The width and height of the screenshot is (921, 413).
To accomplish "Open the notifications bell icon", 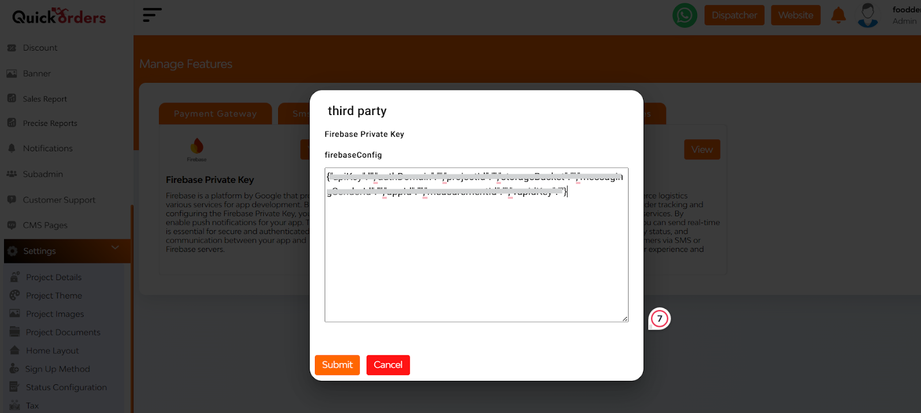I will pos(839,15).
